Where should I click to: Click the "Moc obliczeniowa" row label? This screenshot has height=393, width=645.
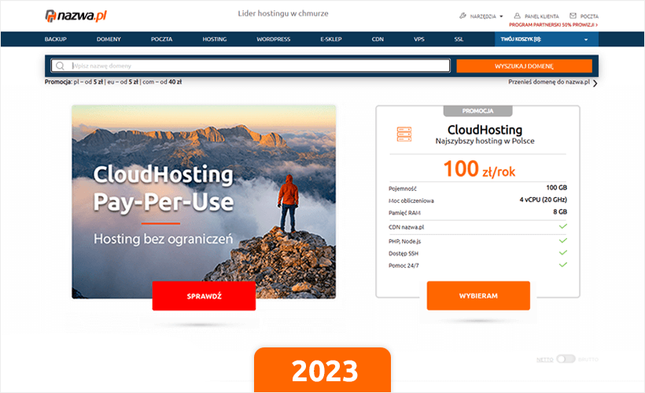click(411, 201)
